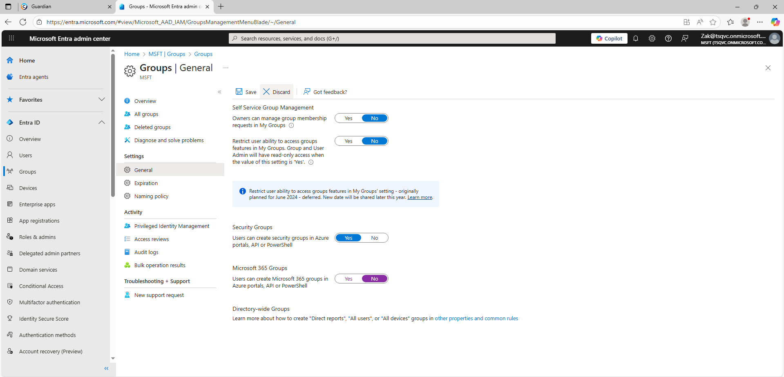
Task: Click the Discard X icon
Action: pyautogui.click(x=266, y=92)
